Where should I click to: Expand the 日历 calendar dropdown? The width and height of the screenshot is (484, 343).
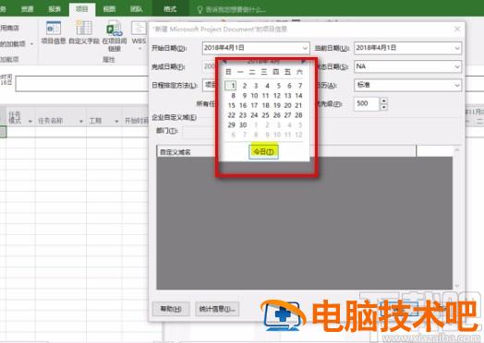(457, 85)
